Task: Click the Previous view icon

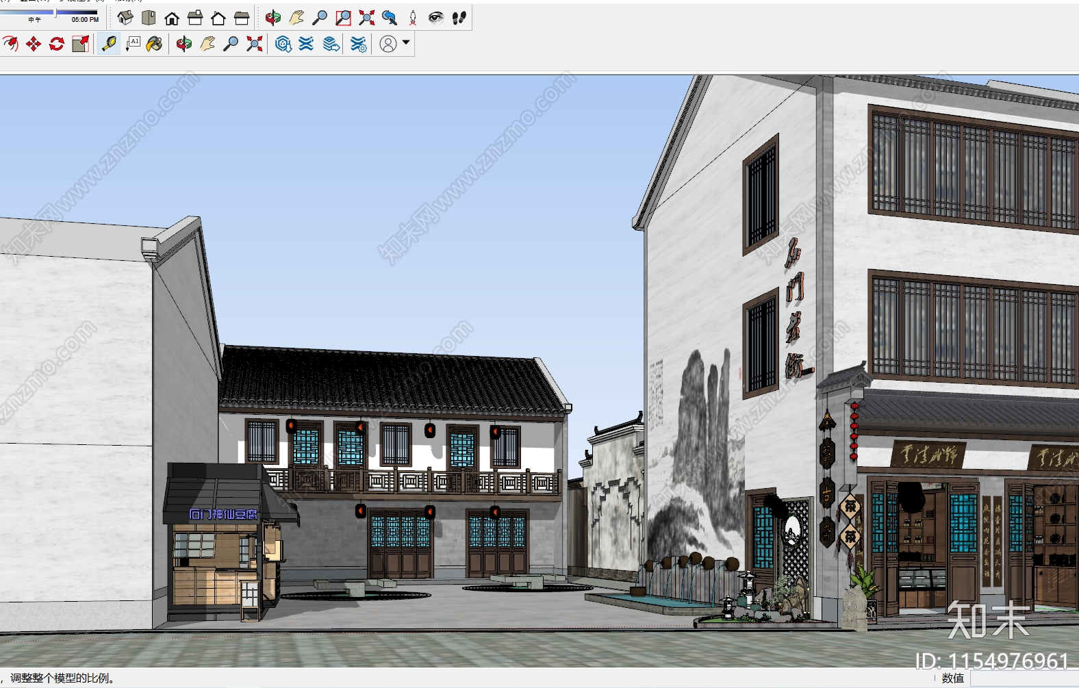Action: pyautogui.click(x=390, y=17)
